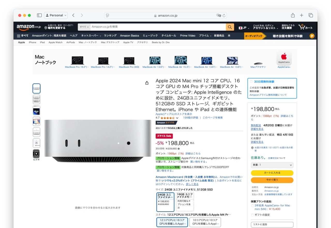331x228 pixels.
Task: Open the Personal profile dropdown
Action: coord(56,15)
